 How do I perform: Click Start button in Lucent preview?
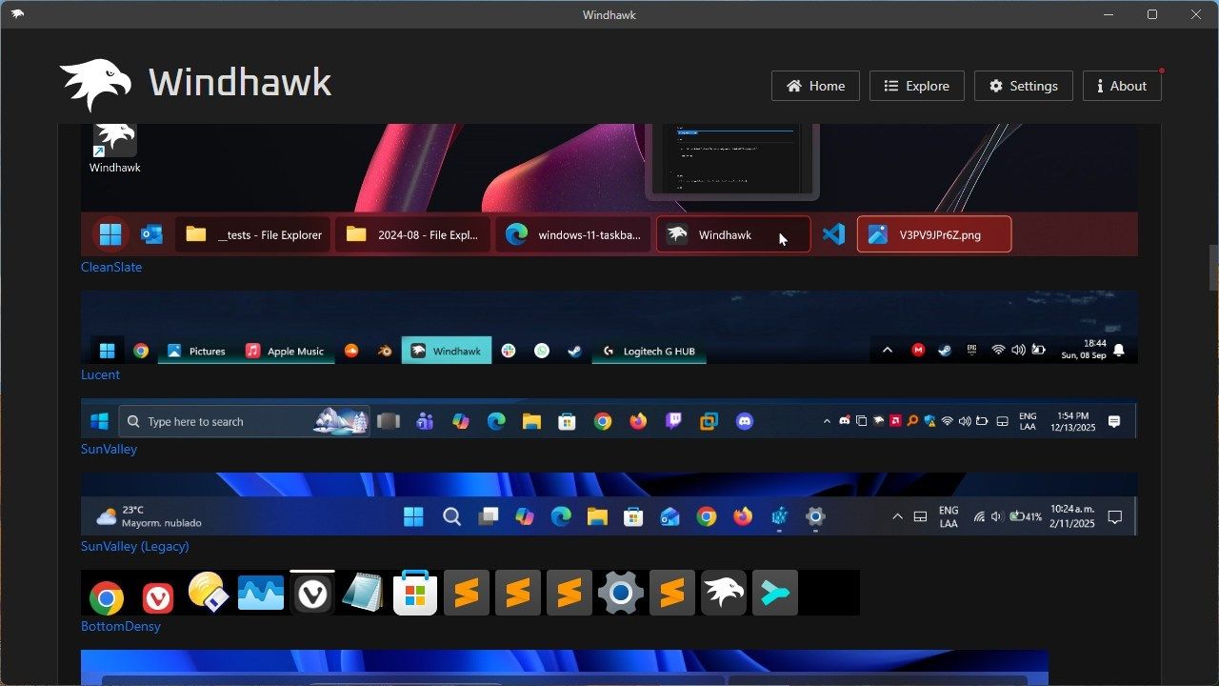click(x=107, y=351)
